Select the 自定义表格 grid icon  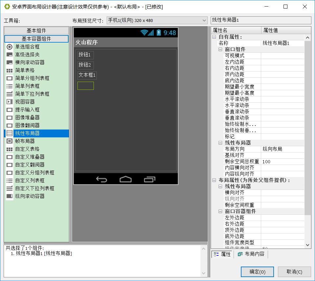tap(10, 149)
